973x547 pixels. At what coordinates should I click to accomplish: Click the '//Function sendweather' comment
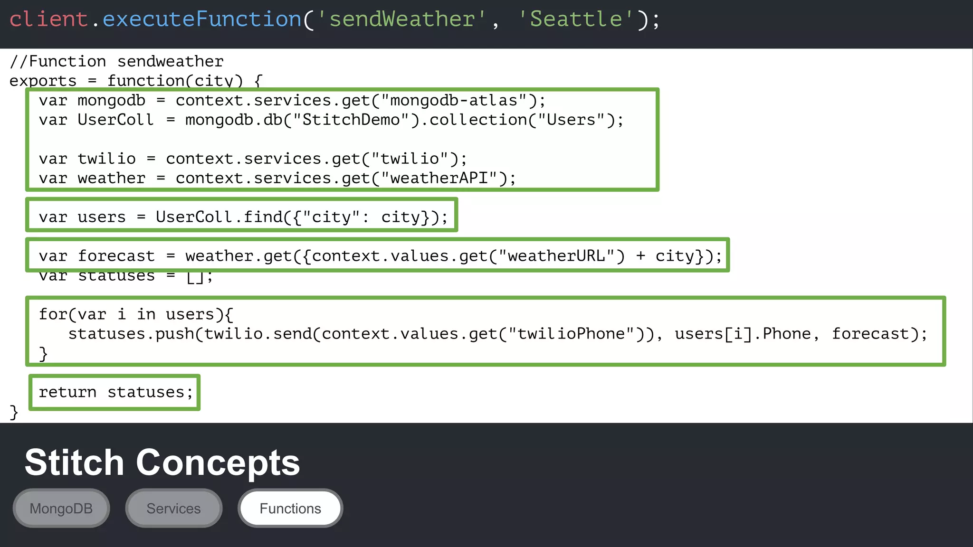(116, 61)
